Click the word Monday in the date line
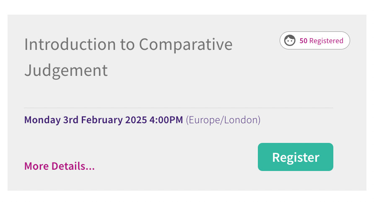Screen dimensions: 374x202 42,120
